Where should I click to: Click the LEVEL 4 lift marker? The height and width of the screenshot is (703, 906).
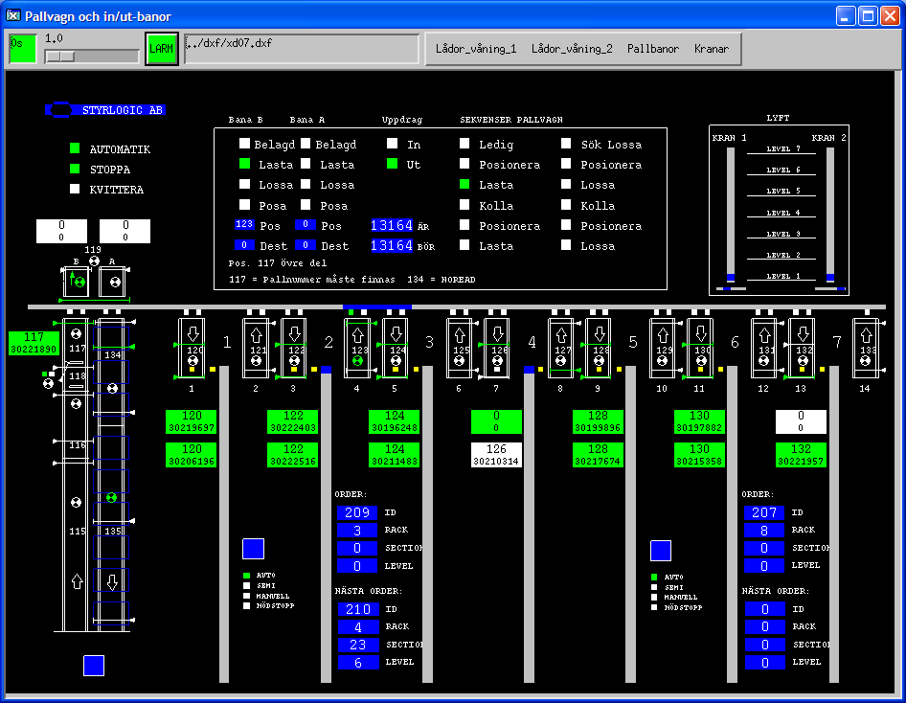(782, 213)
